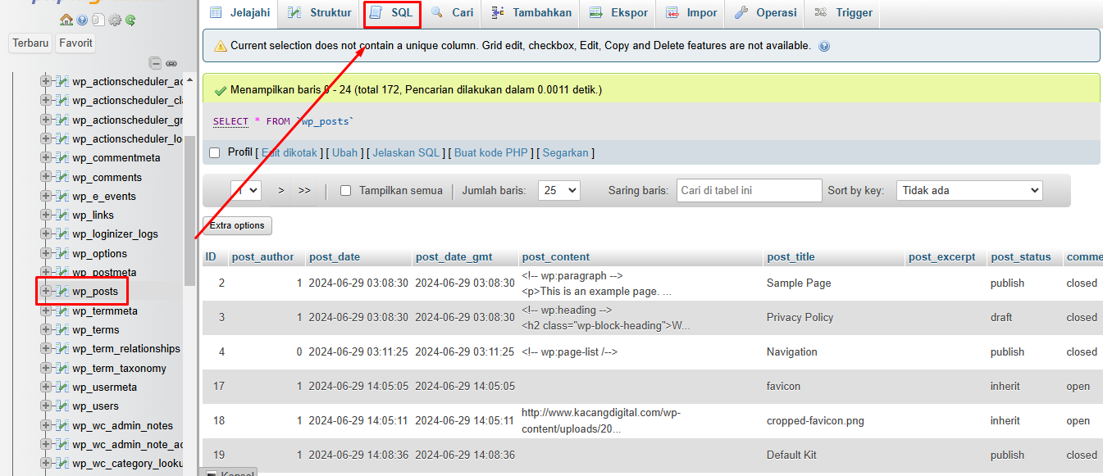Collapse all navigation tree items icon
This screenshot has height=476, width=1103.
[x=155, y=63]
